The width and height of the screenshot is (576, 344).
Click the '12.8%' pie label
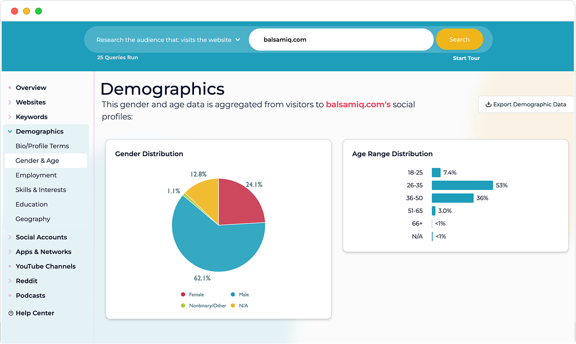(198, 174)
